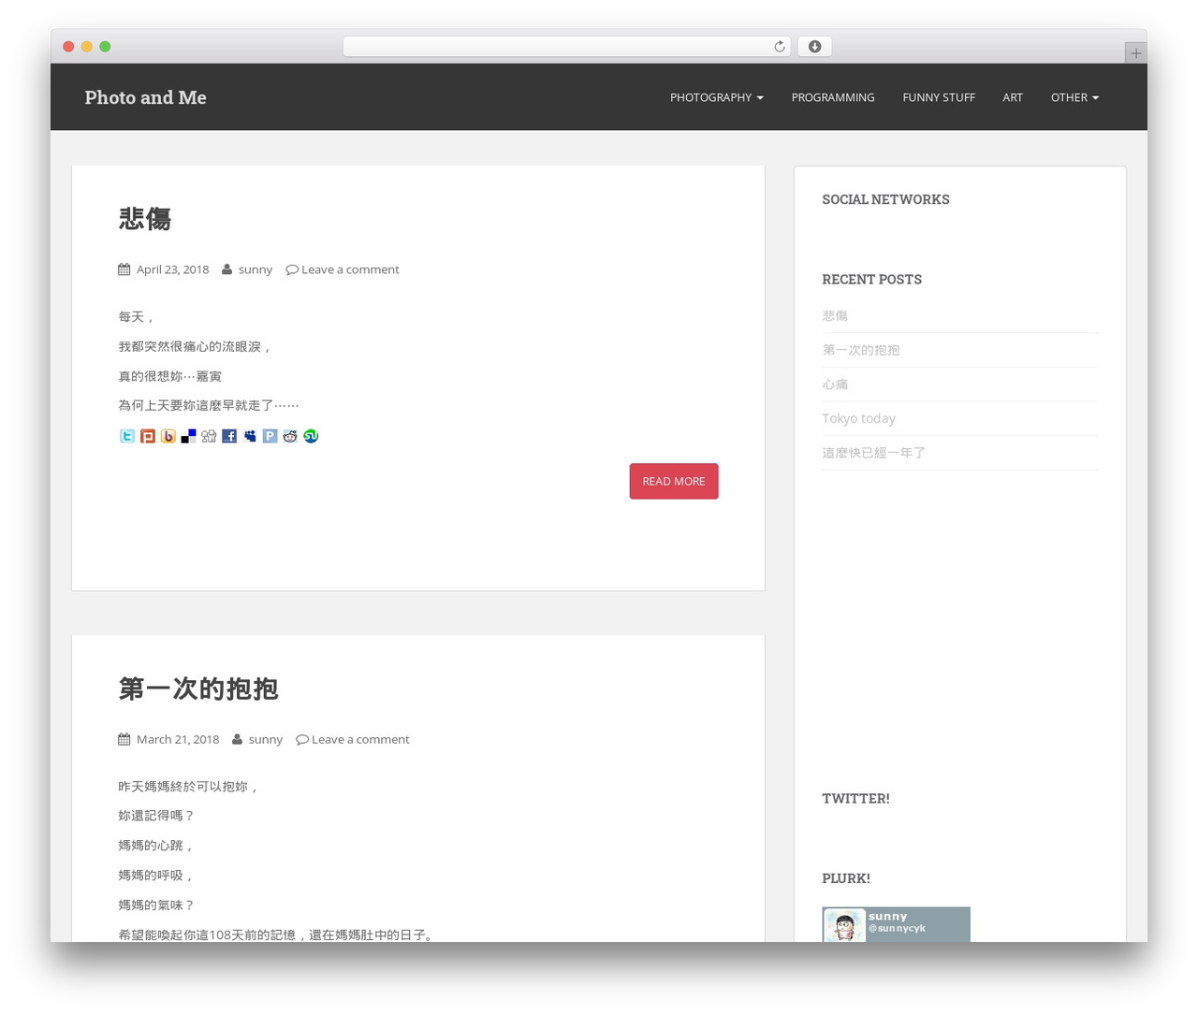Share post on StumbleUpon icon
The width and height of the screenshot is (1198, 1014).
(x=311, y=436)
